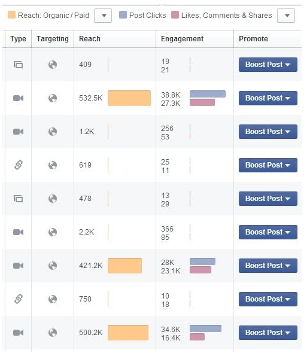
Task: Click the orange Reach legend swatch
Action: tap(11, 15)
